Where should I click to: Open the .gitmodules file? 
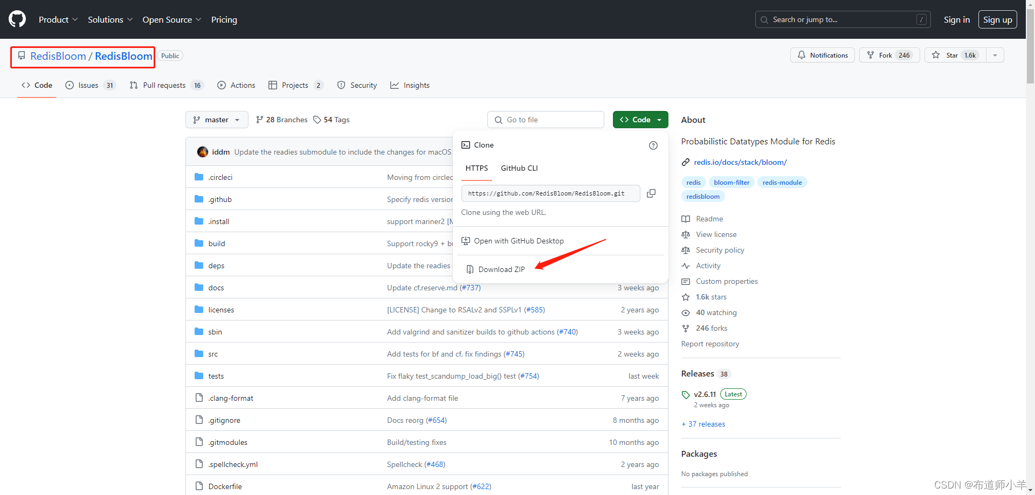228,442
